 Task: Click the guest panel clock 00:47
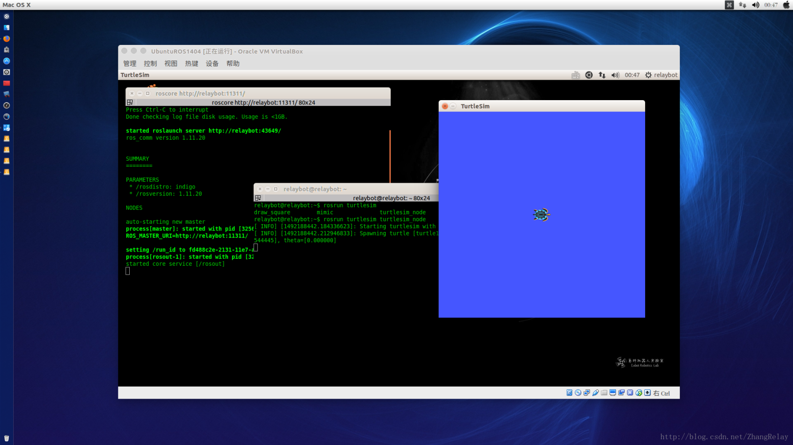click(632, 75)
